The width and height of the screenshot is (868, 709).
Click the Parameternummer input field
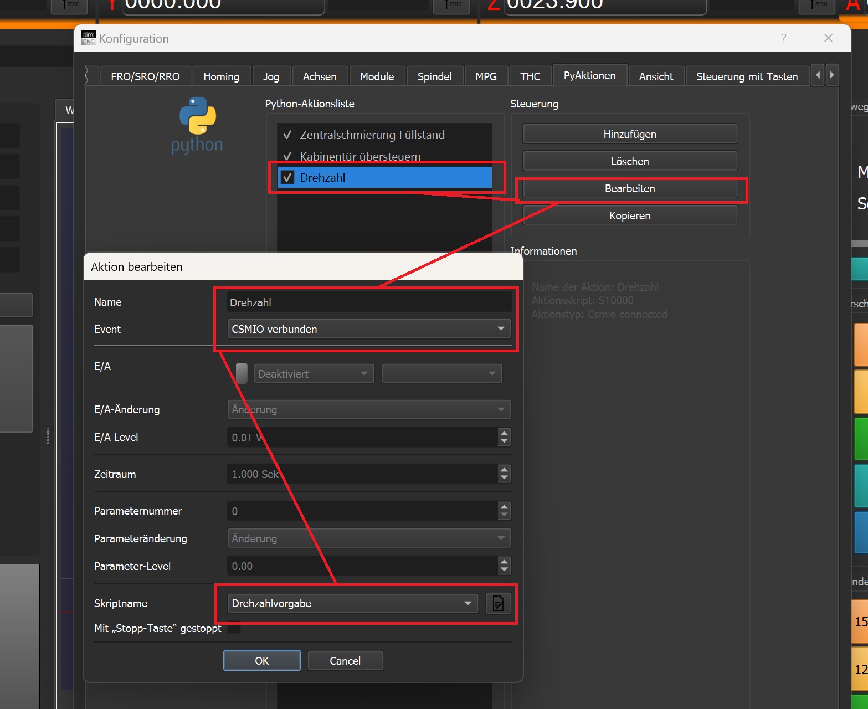click(363, 511)
